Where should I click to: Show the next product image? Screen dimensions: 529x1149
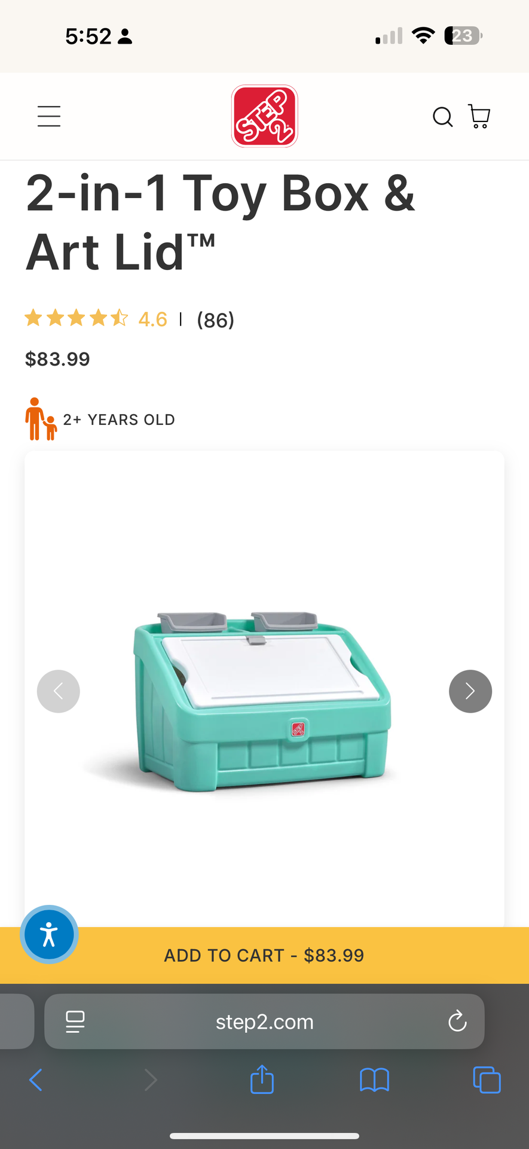(x=470, y=691)
